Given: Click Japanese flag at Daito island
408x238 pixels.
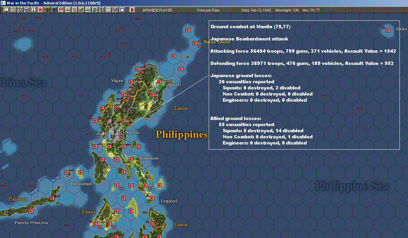Looking at the screenshot, I should click(x=388, y=30).
